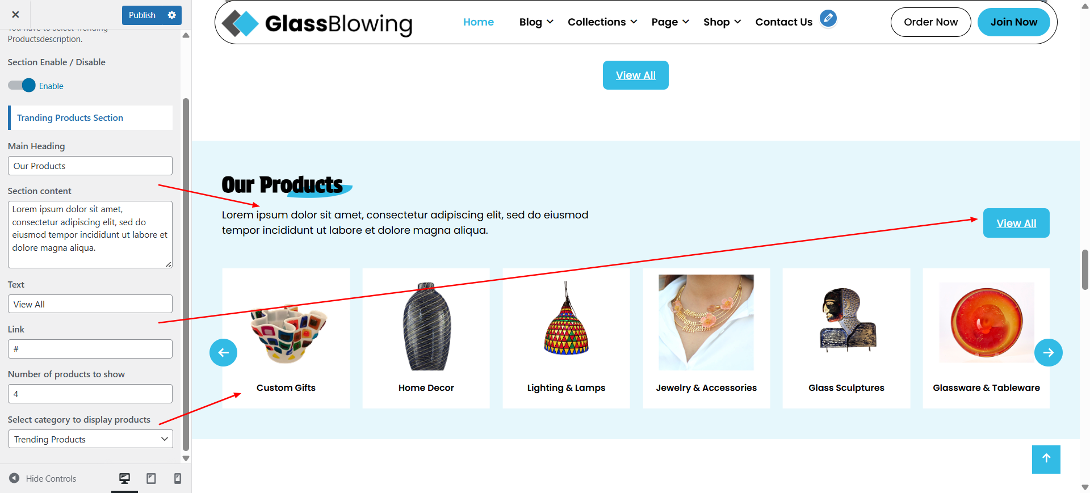Click the Main Heading input field

[90, 166]
